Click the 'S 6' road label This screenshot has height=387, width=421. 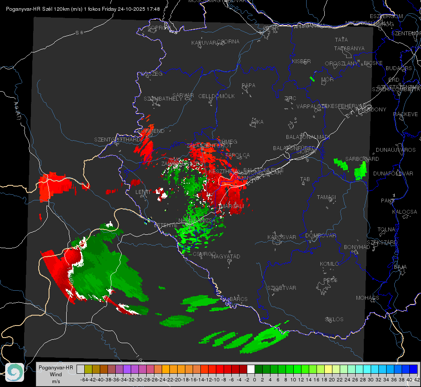(x=79, y=33)
